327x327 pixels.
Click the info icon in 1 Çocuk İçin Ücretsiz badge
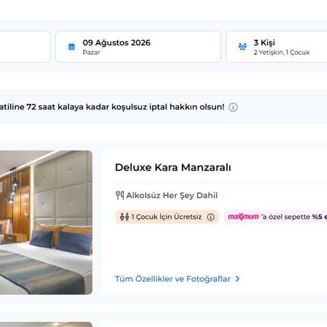click(x=211, y=217)
